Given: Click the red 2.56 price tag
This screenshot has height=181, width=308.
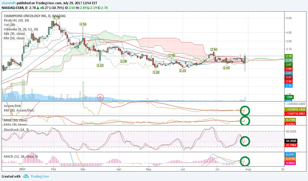Looking at the screenshot, I should (x=289, y=81).
